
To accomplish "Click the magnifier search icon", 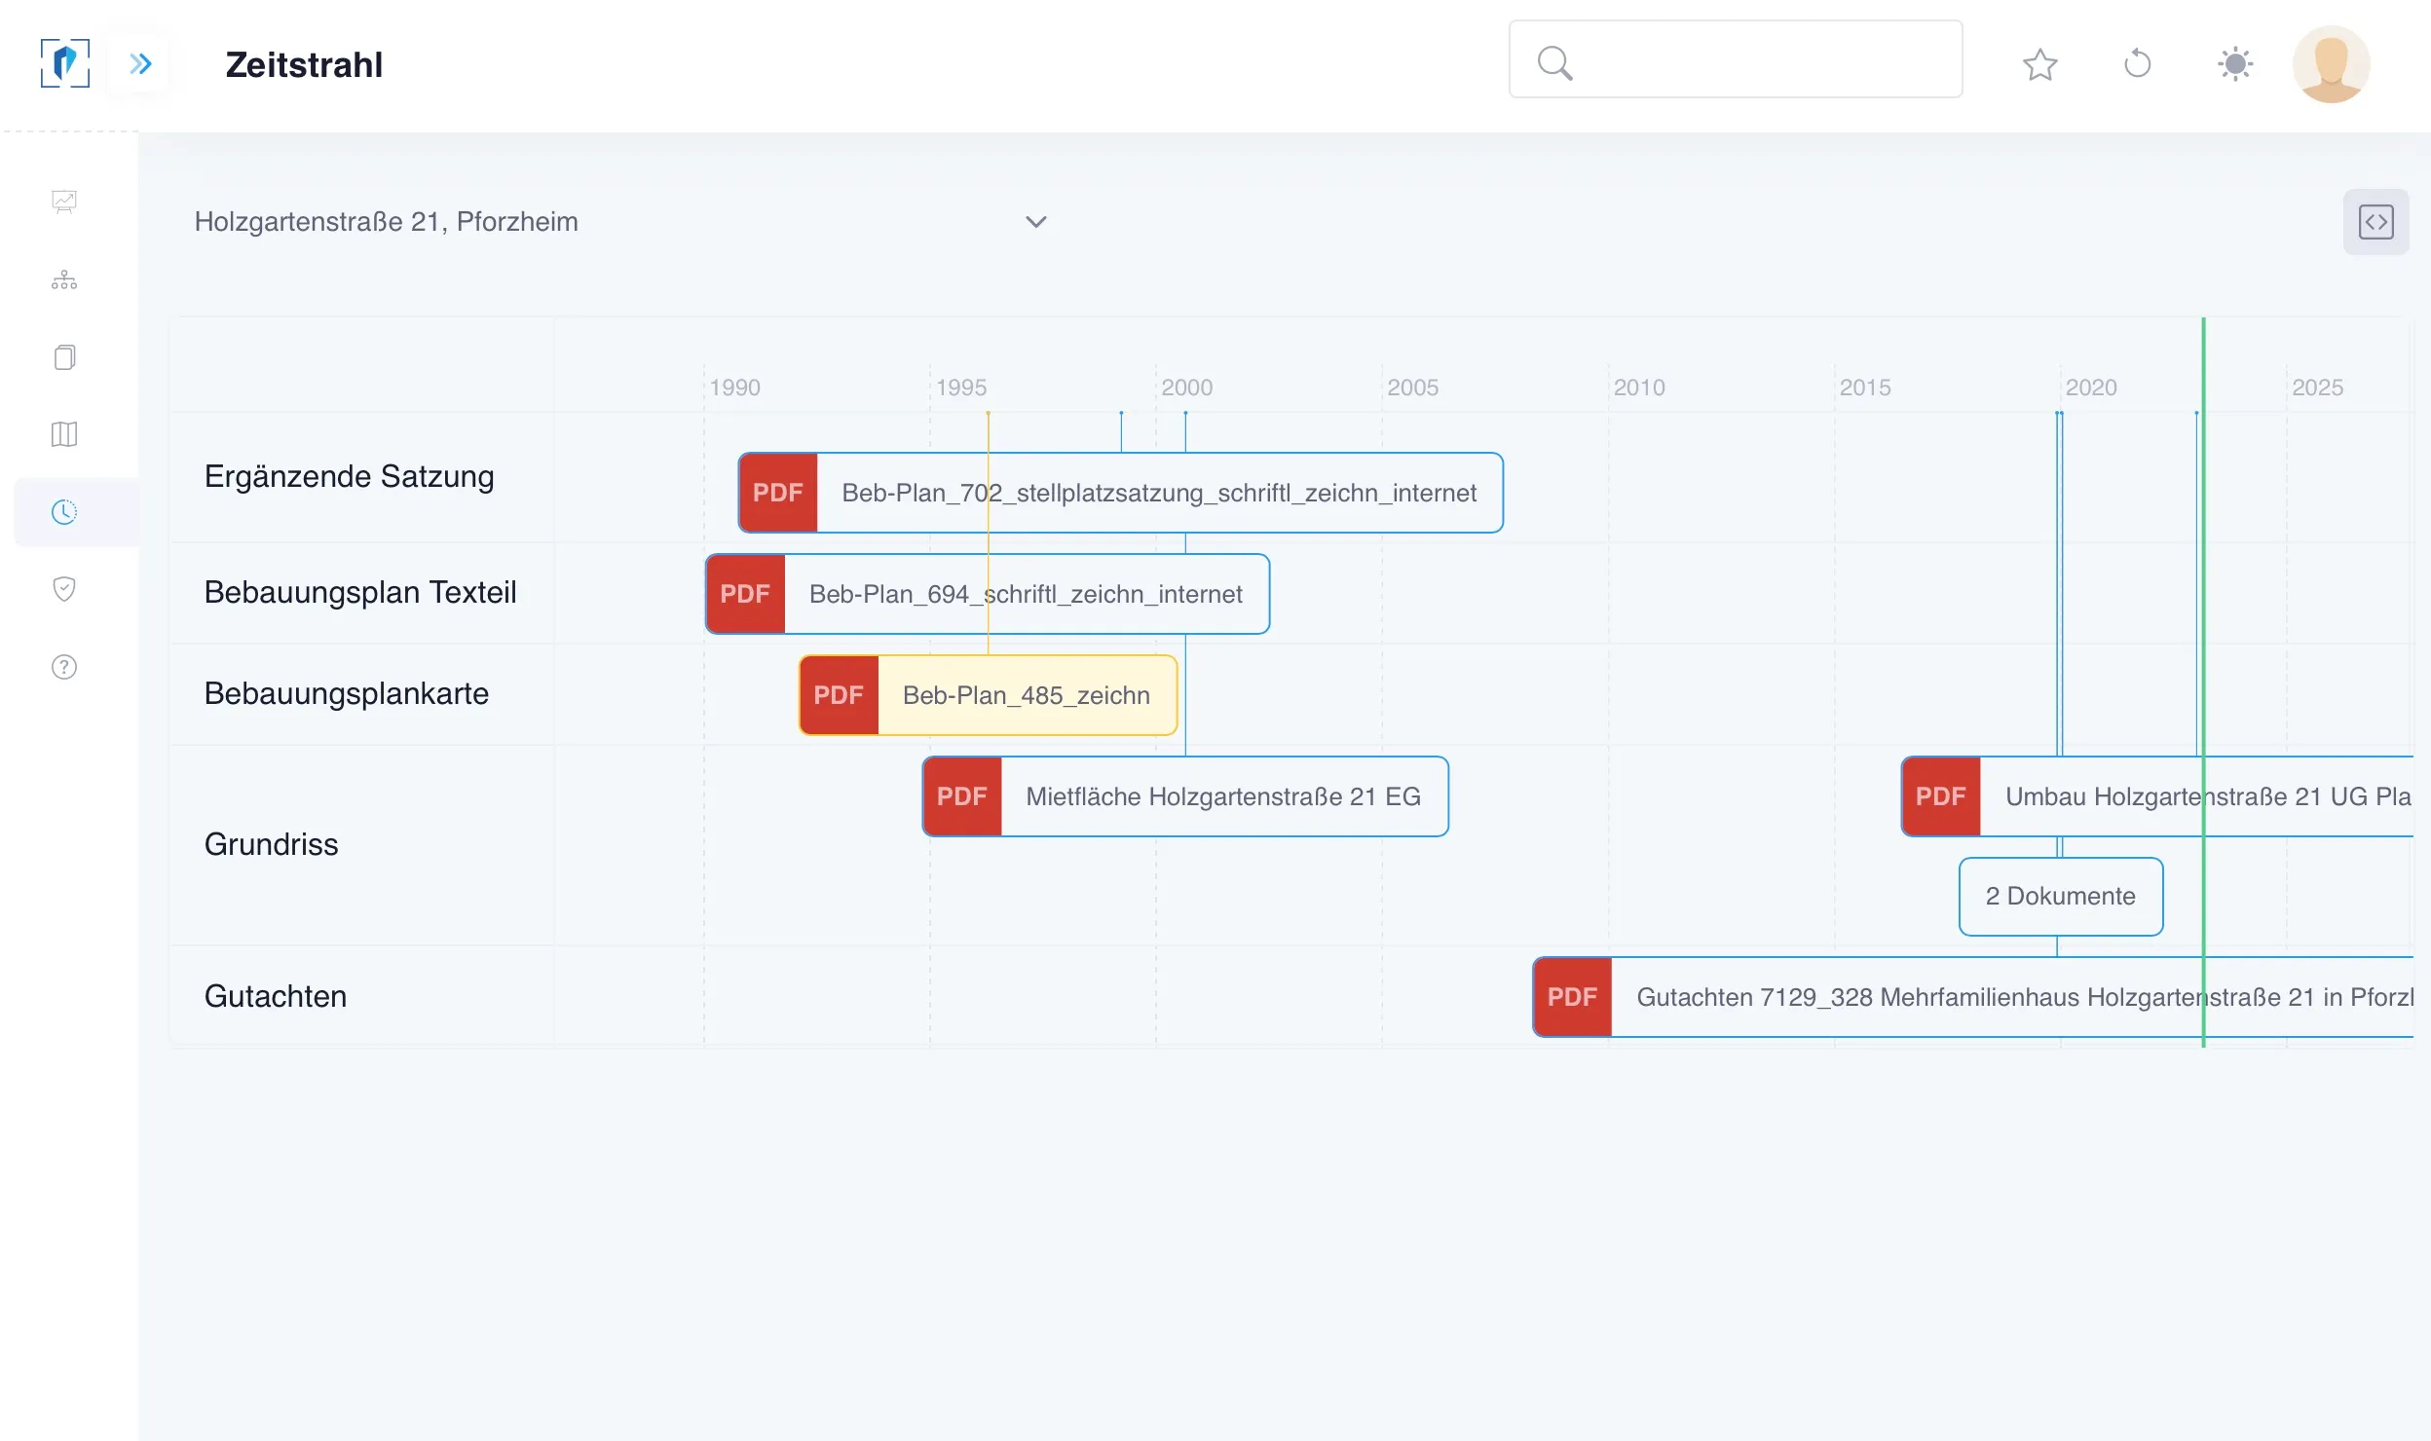I will [x=1554, y=63].
